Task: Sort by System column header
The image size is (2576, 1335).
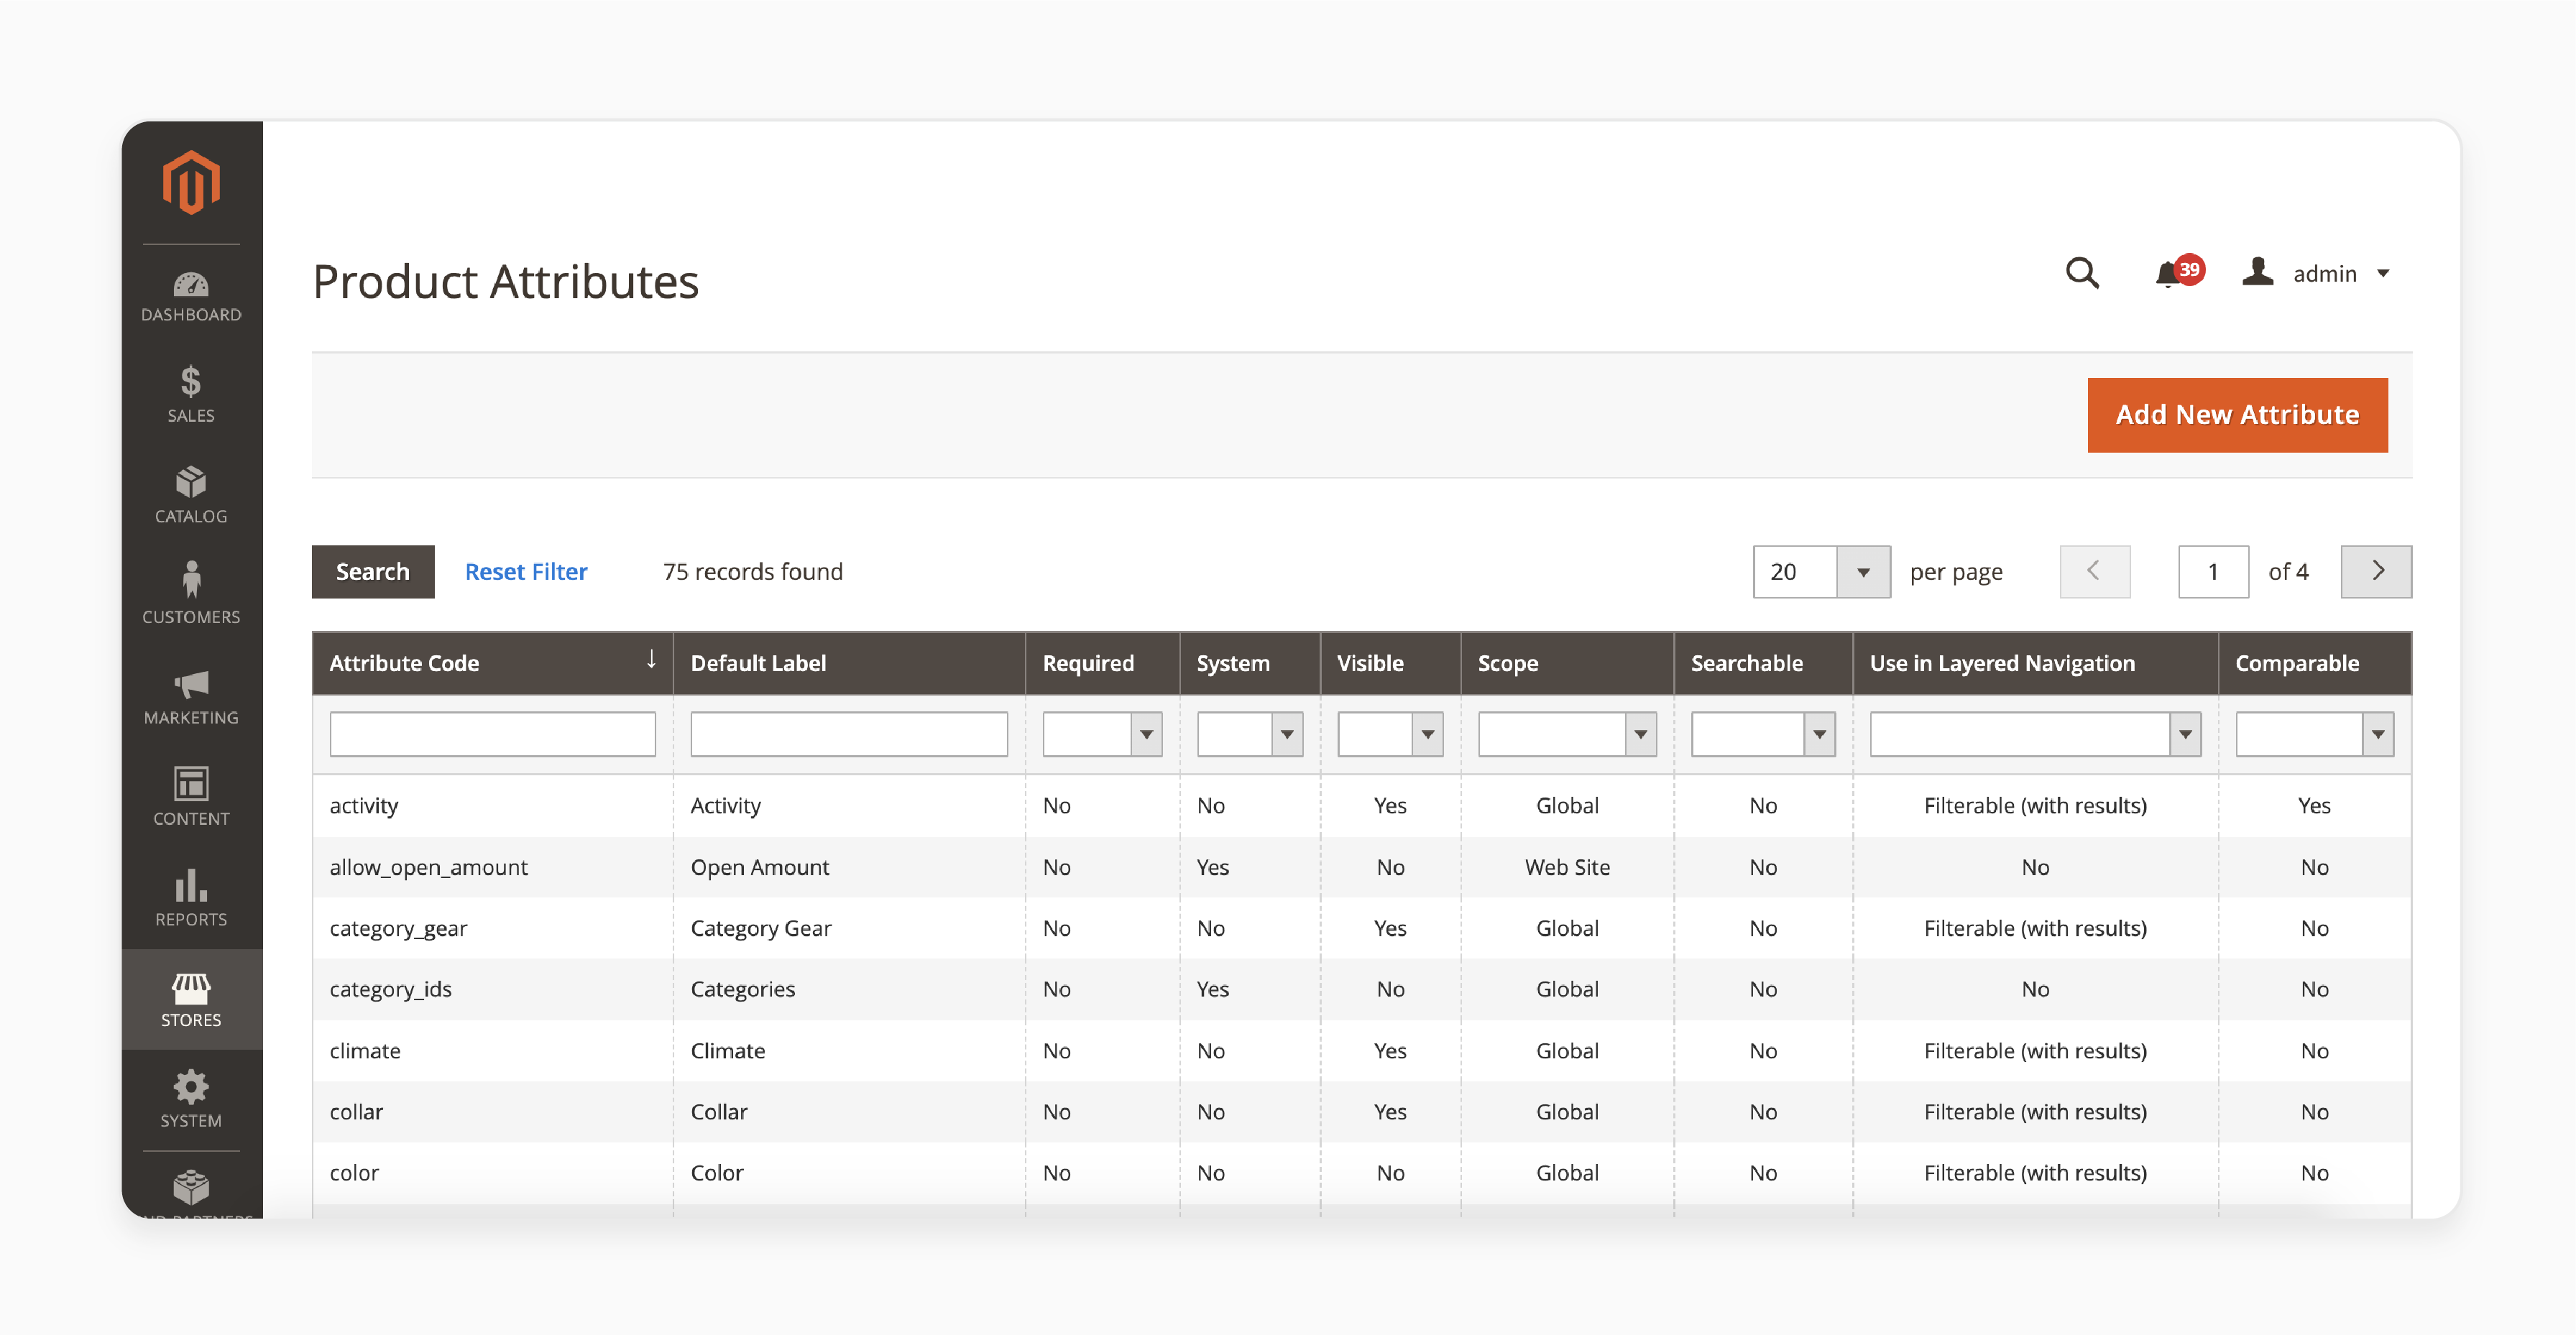Action: (1250, 663)
